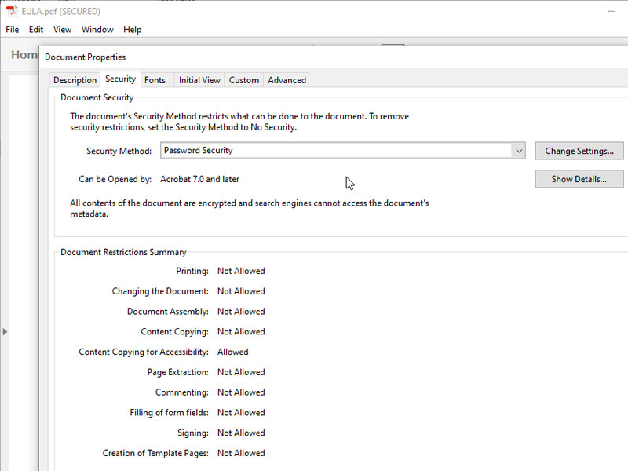Click the Filling of form fields value
The image size is (628, 471).
[x=241, y=413]
